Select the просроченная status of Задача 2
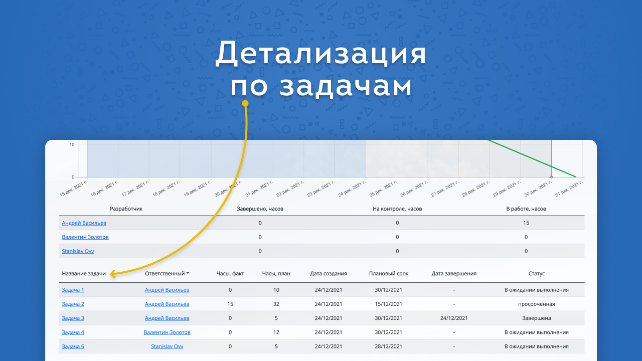The image size is (642, 361). click(536, 304)
